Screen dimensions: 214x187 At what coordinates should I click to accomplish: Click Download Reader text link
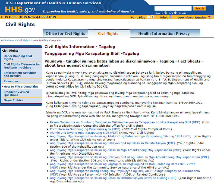pyautogui.click(x=192, y=17)
